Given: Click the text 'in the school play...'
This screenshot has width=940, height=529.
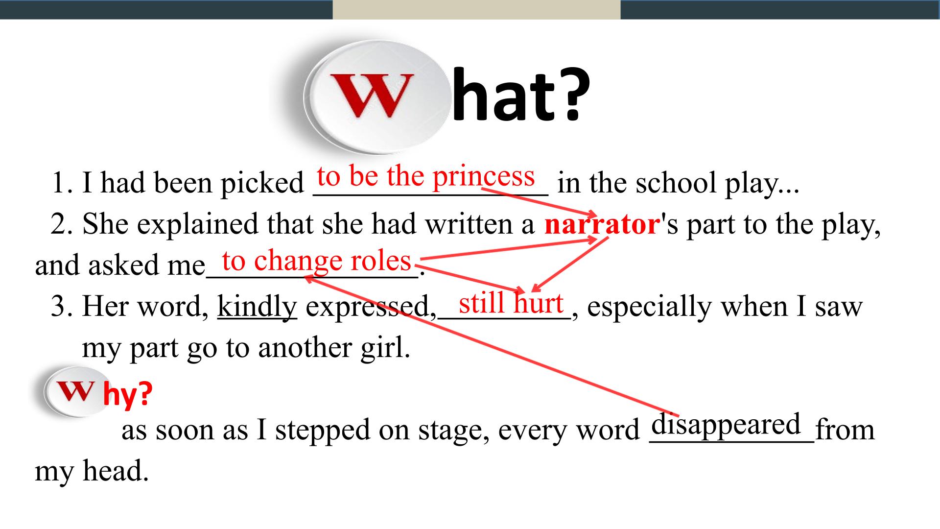Looking at the screenshot, I should (678, 183).
